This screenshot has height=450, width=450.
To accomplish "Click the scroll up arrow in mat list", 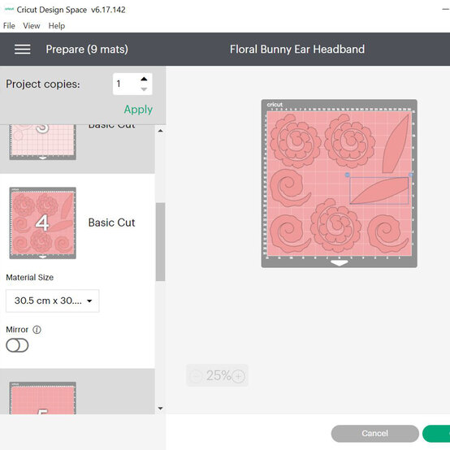I will point(161,131).
